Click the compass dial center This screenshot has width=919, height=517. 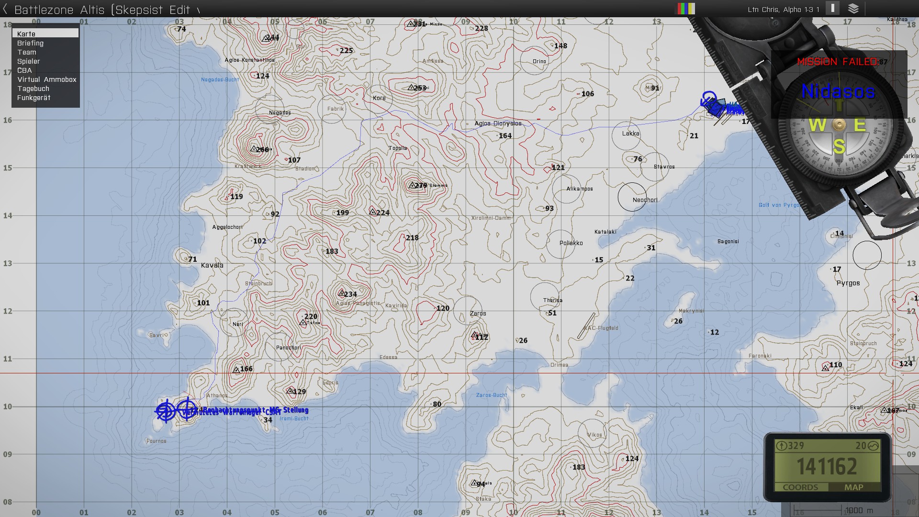839,125
